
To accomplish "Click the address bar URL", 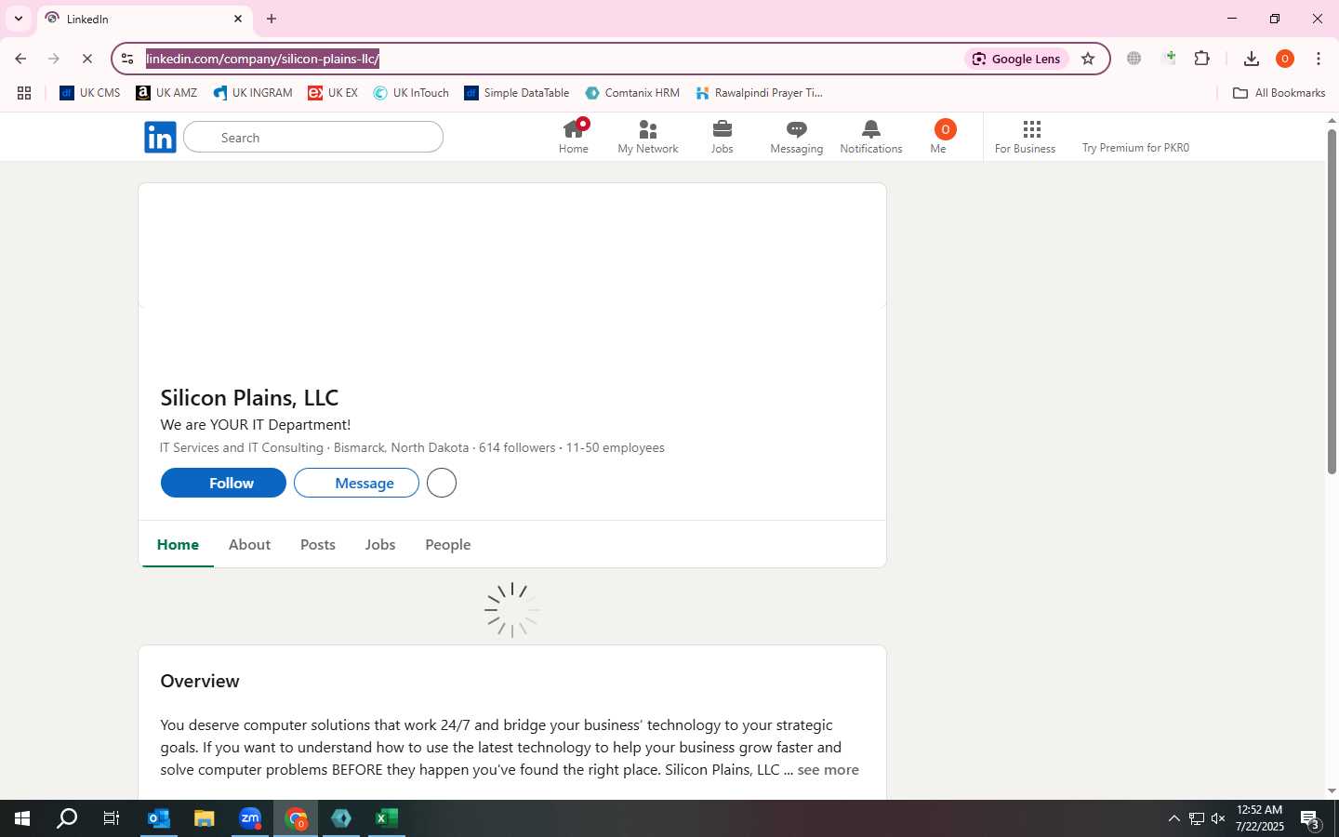I will pyautogui.click(x=262, y=59).
